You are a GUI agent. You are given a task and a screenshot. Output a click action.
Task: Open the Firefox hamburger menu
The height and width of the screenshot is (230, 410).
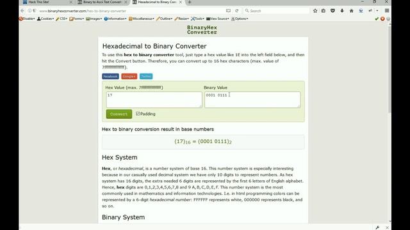(387, 11)
